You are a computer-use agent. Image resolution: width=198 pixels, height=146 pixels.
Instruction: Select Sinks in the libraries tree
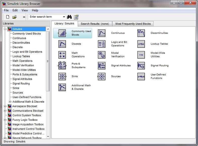click(x=16, y=88)
